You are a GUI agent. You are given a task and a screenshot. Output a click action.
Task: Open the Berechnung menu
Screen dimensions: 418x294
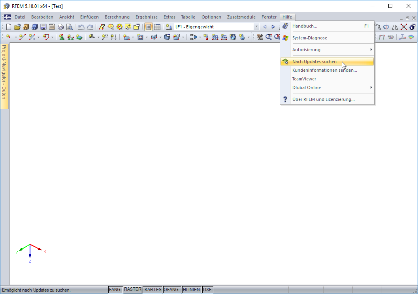(x=117, y=17)
